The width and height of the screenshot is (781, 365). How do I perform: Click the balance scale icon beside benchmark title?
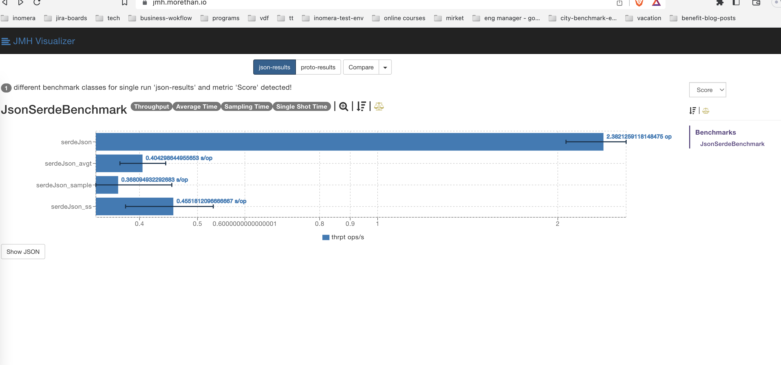(x=379, y=106)
